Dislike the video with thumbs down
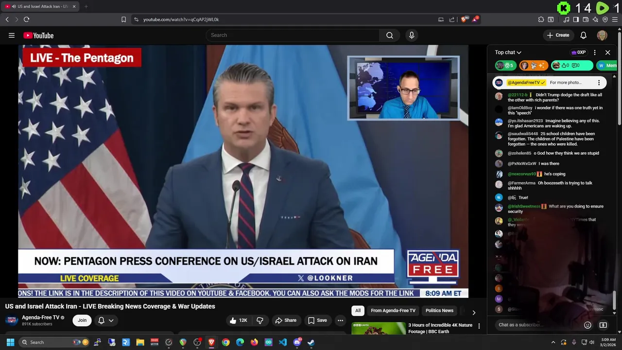The image size is (622, 350). click(x=260, y=320)
